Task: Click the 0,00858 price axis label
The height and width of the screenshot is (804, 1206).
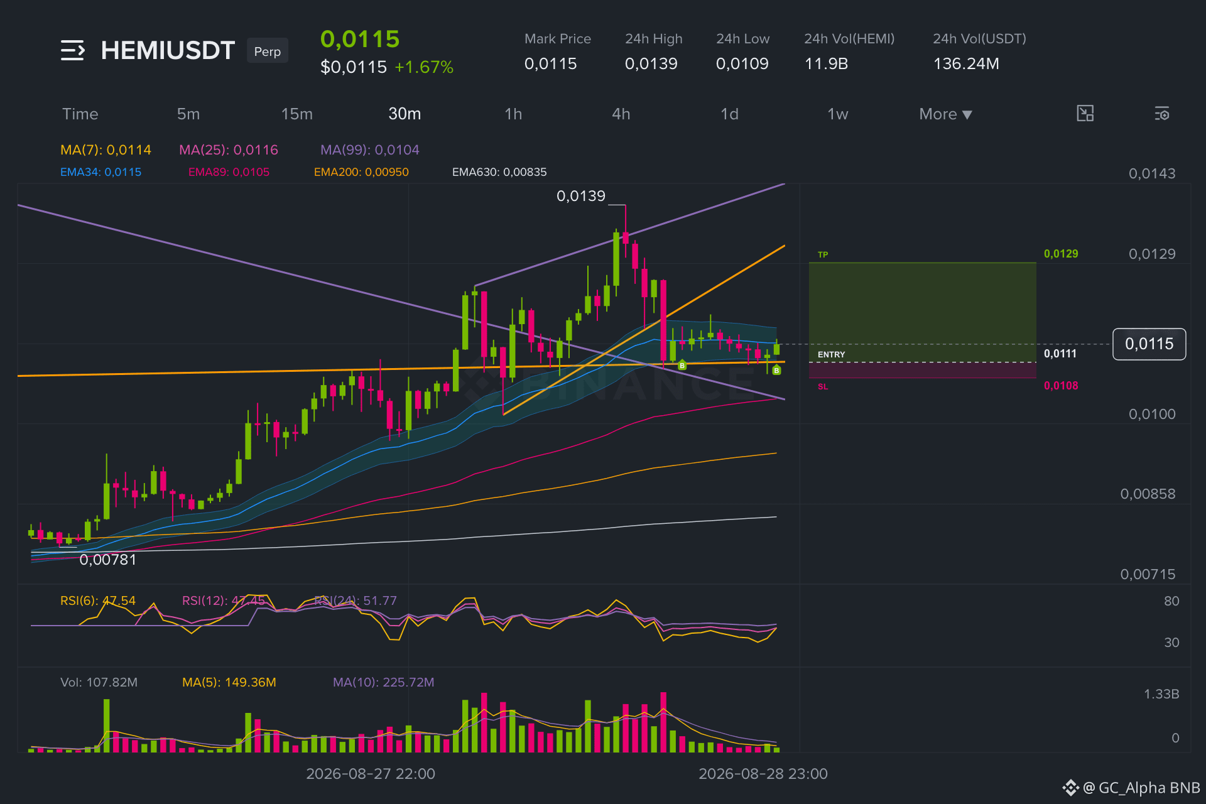Action: (x=1148, y=494)
